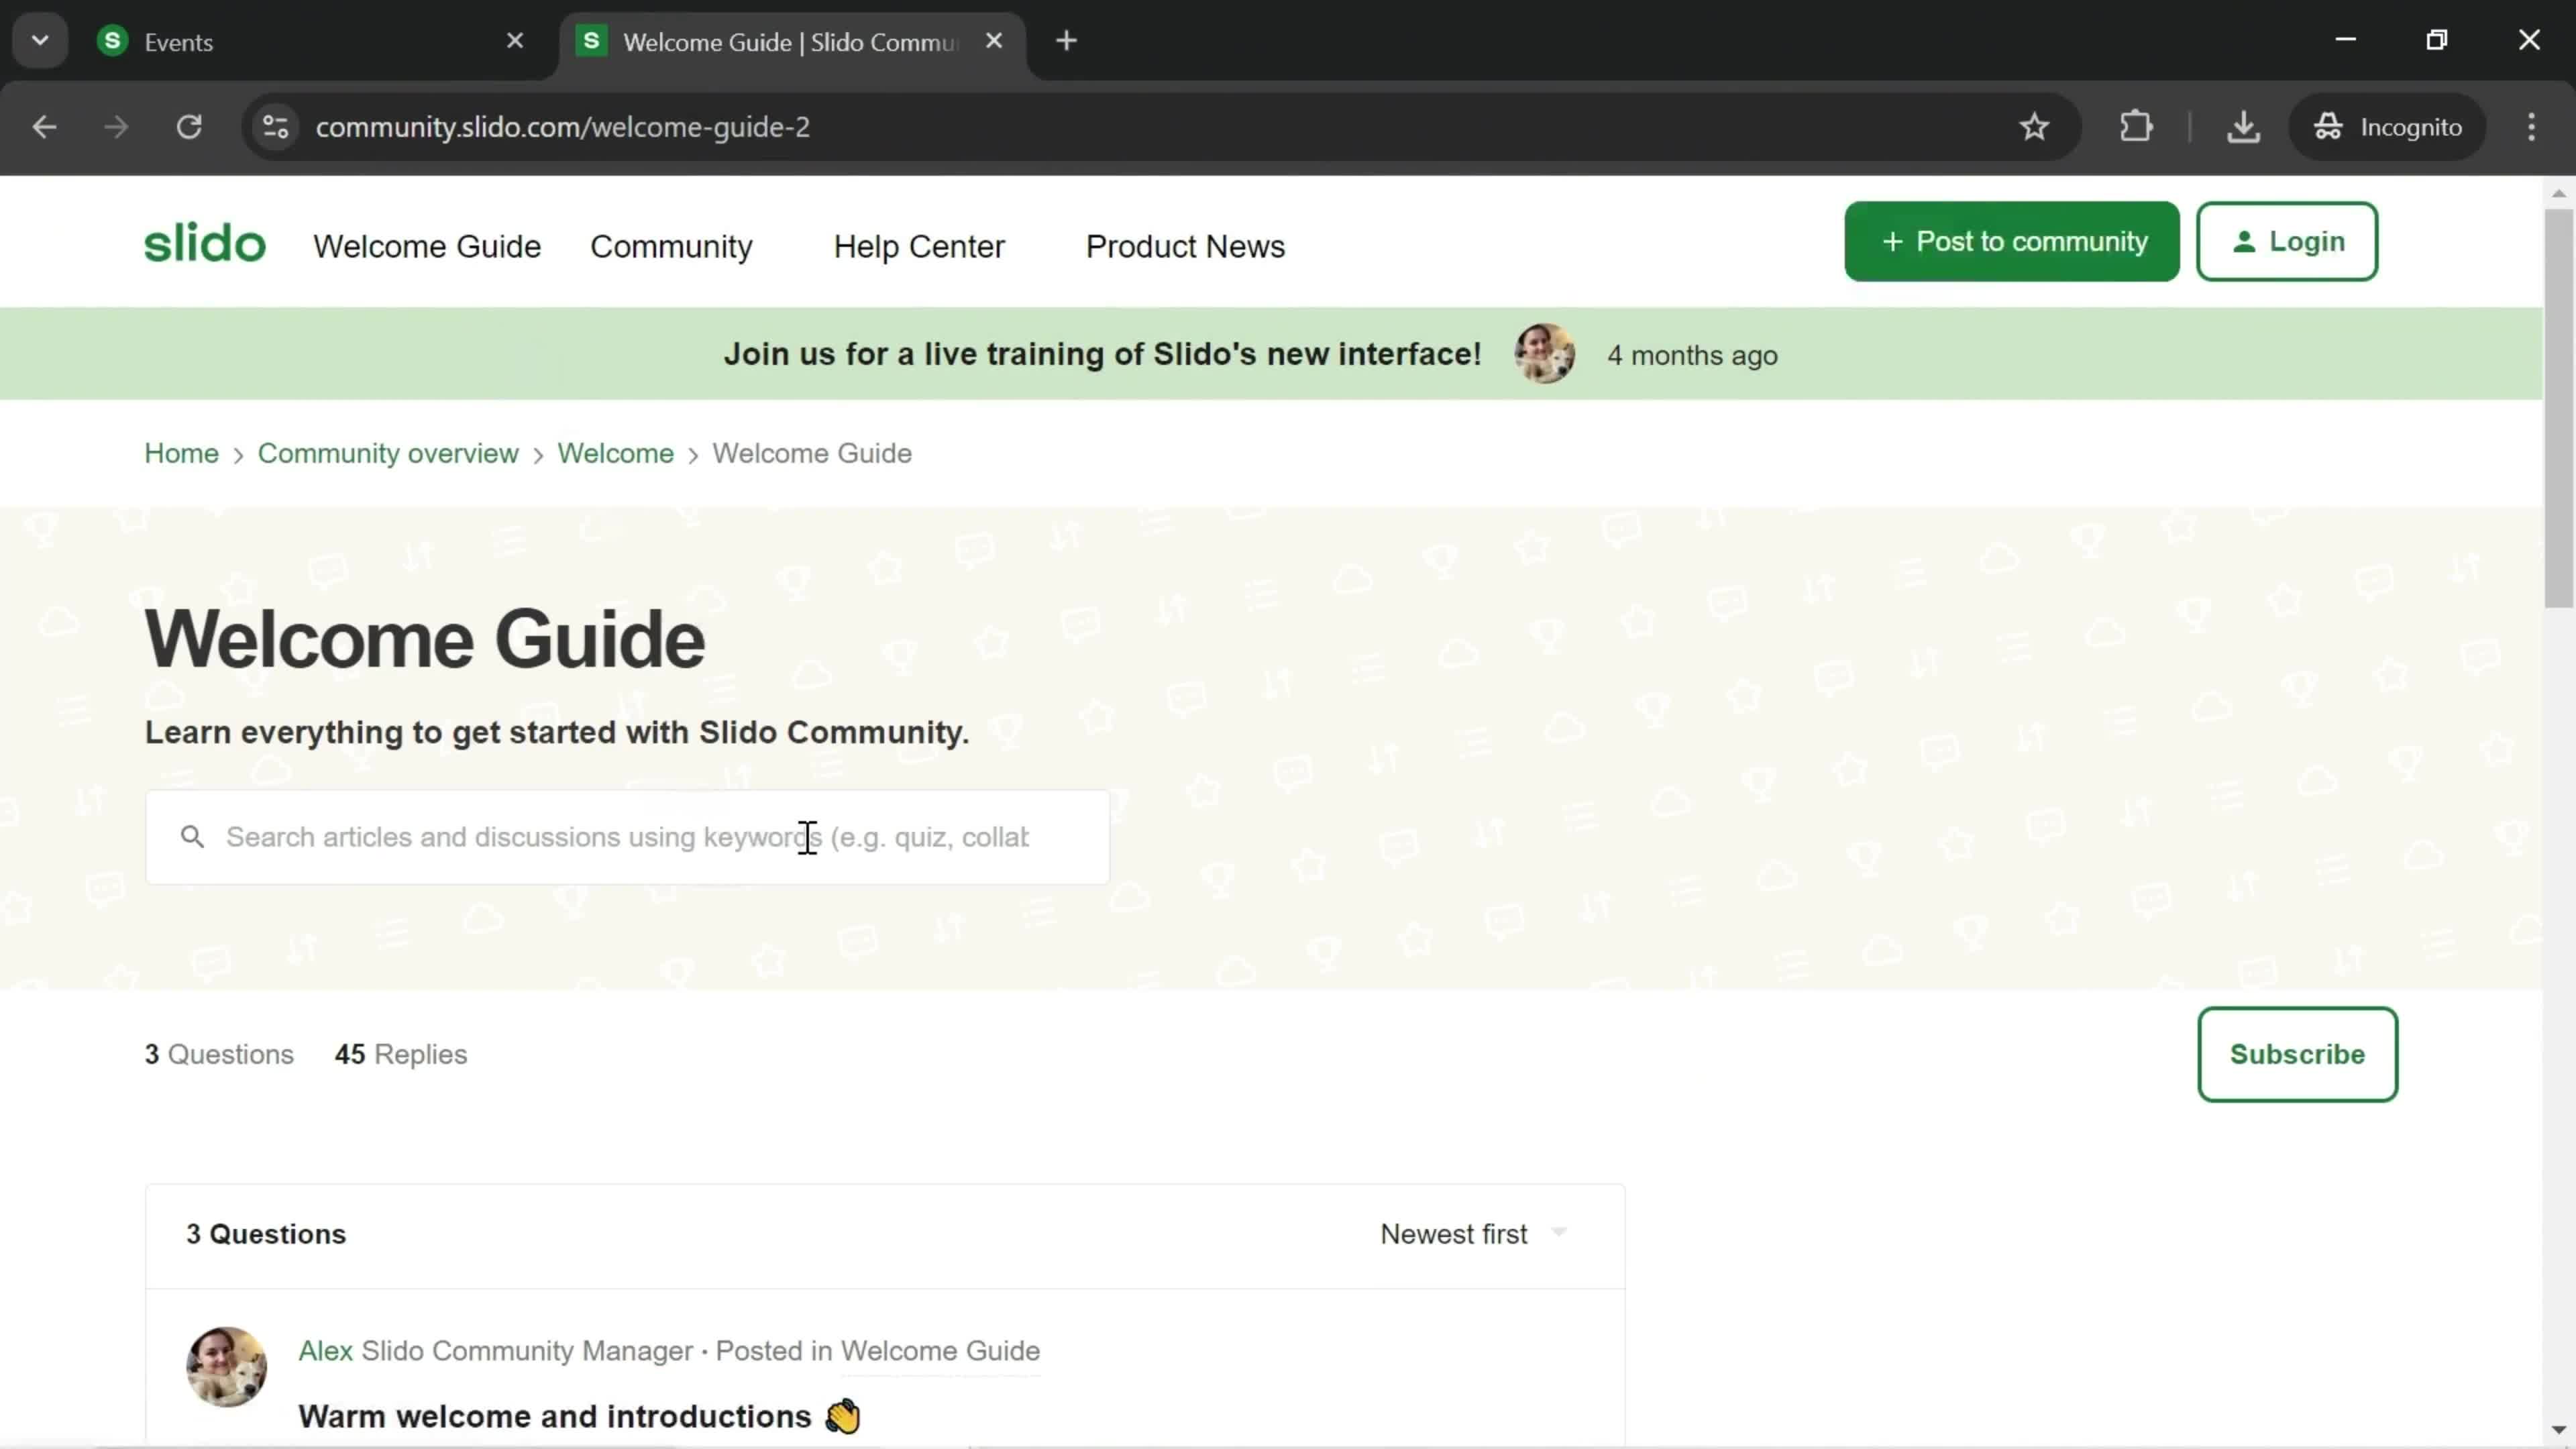Click the download icon in browser toolbar
The width and height of the screenshot is (2576, 1449).
tap(2243, 125)
